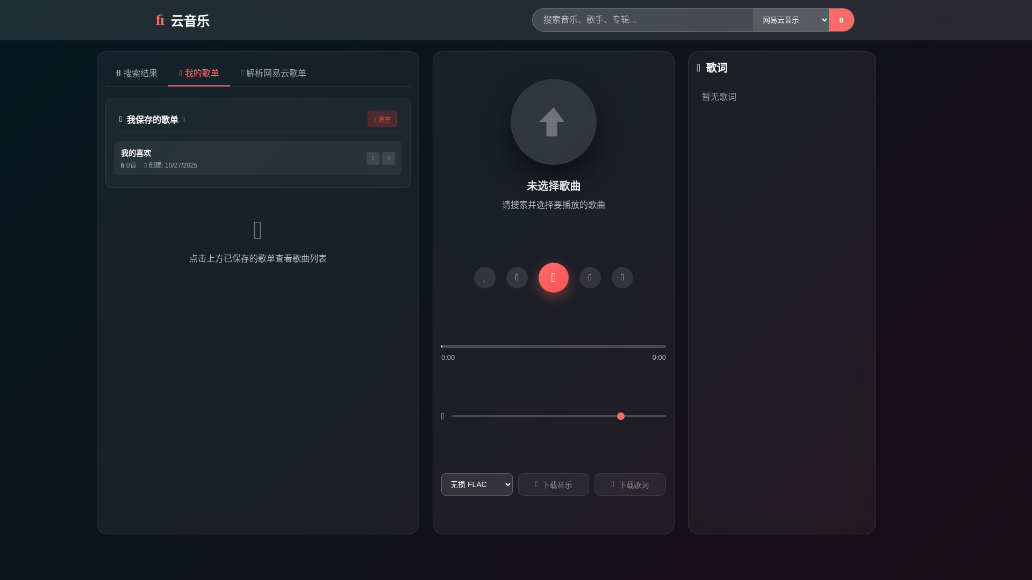
Task: Click the rightmost round playback control button
Action: point(622,278)
